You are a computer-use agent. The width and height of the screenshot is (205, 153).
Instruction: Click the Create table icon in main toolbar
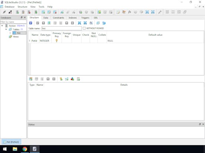click(43, 12)
